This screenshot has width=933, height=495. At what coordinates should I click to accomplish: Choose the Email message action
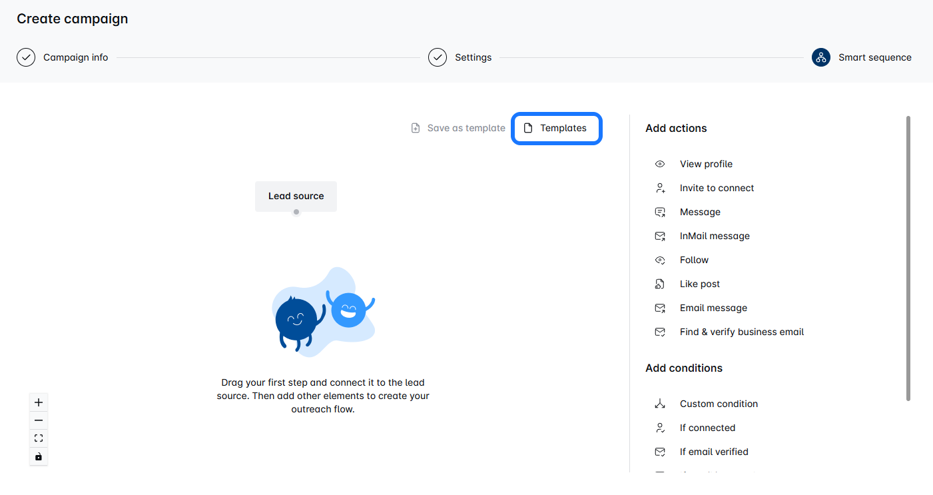(x=713, y=308)
